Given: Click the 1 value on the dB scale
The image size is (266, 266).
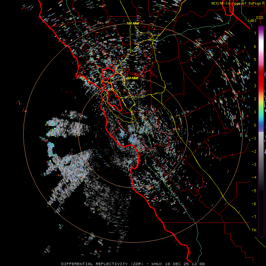Looking at the screenshot, I should click(x=255, y=112).
